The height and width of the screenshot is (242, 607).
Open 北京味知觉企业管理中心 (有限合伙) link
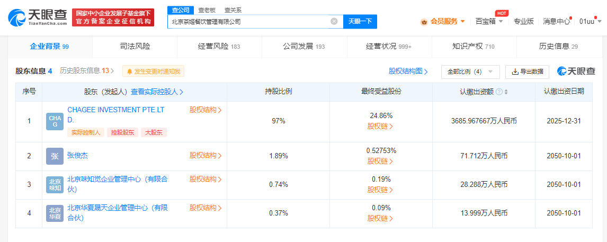pos(118,184)
